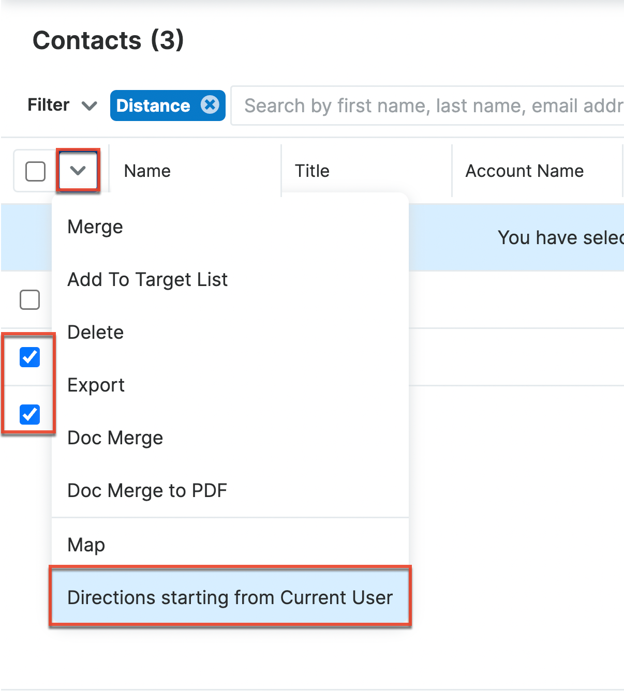Viewport: 624px width, 691px height.
Task: Toggle the select-all checkbox in header
Action: [x=35, y=171]
